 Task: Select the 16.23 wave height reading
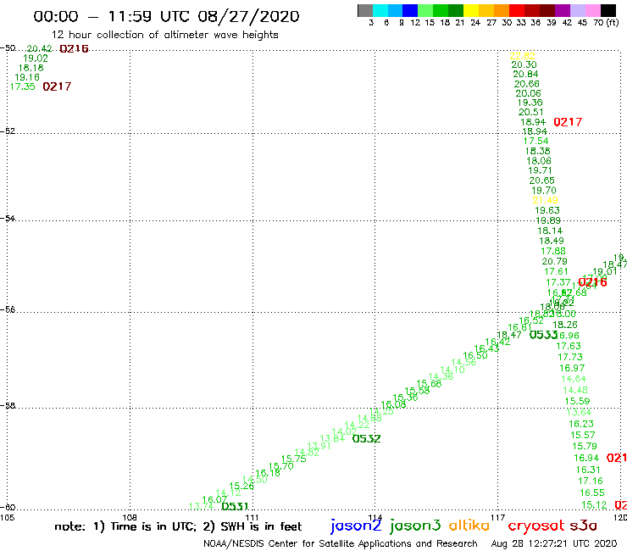581,423
